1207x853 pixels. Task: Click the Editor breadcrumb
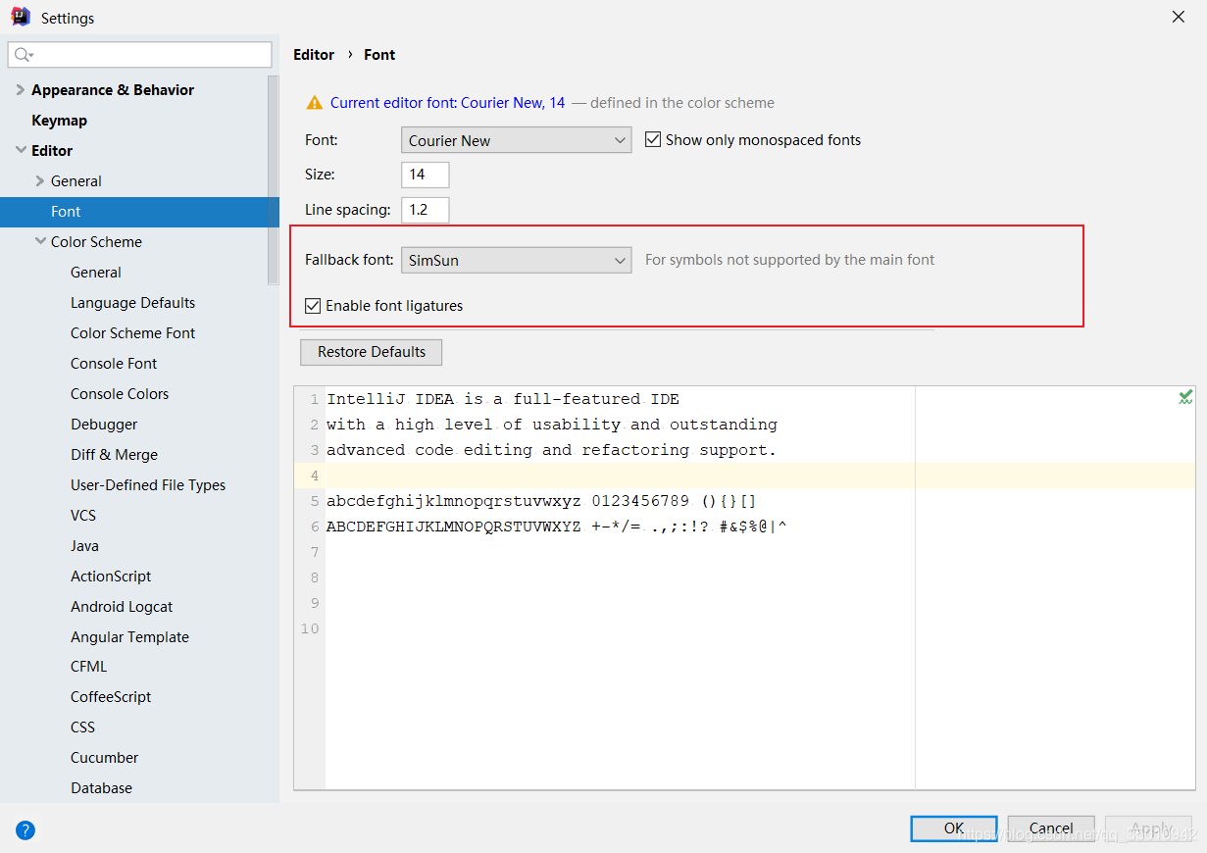point(314,55)
